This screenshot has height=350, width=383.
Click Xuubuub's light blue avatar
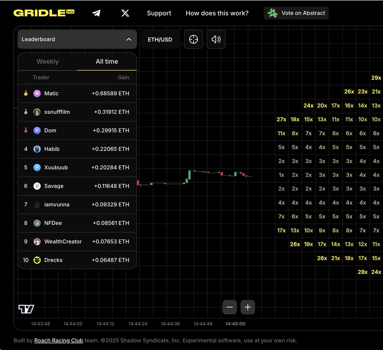(37, 167)
